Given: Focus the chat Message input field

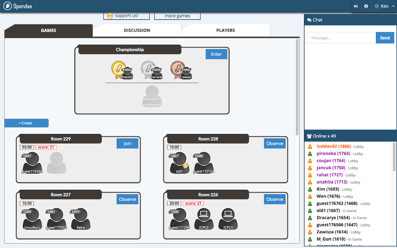Looking at the screenshot, I should (341, 38).
